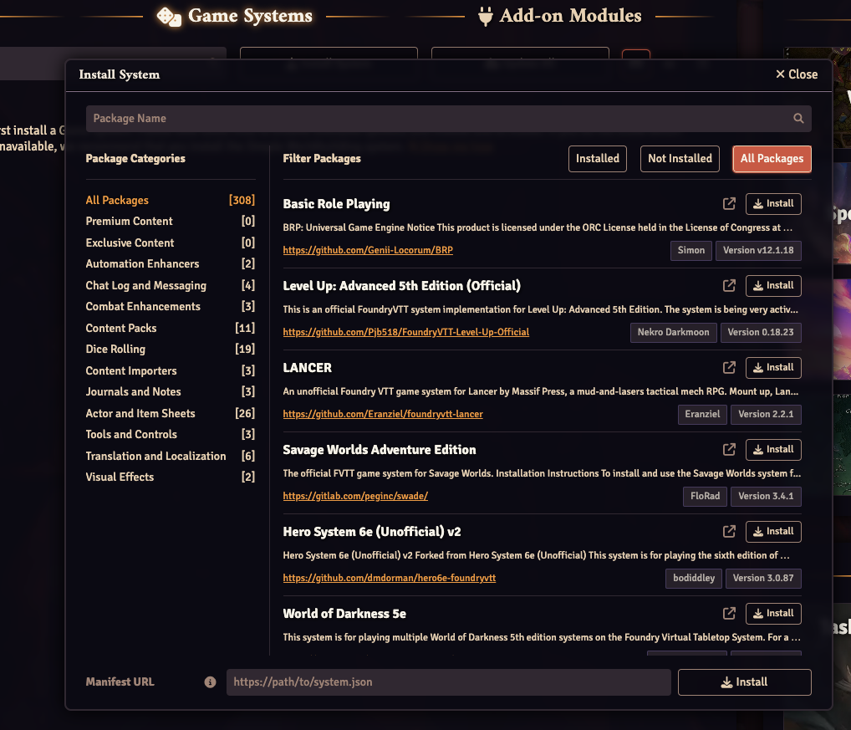Open external link icon for Level Up Advanced 5th Edition
The image size is (851, 730).
tap(728, 284)
